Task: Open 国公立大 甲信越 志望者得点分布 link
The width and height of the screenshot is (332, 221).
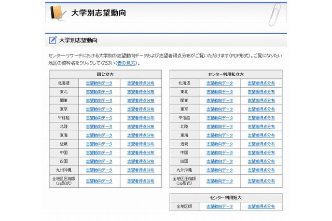Action: tap(141, 118)
